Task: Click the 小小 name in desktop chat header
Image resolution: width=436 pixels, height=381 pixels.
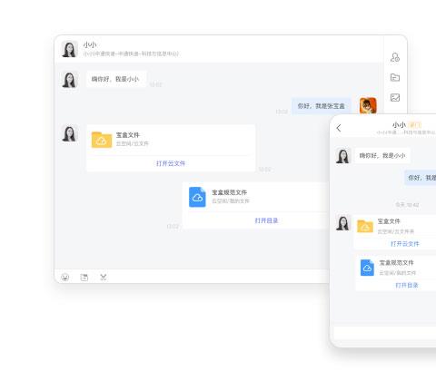Action: (90, 44)
